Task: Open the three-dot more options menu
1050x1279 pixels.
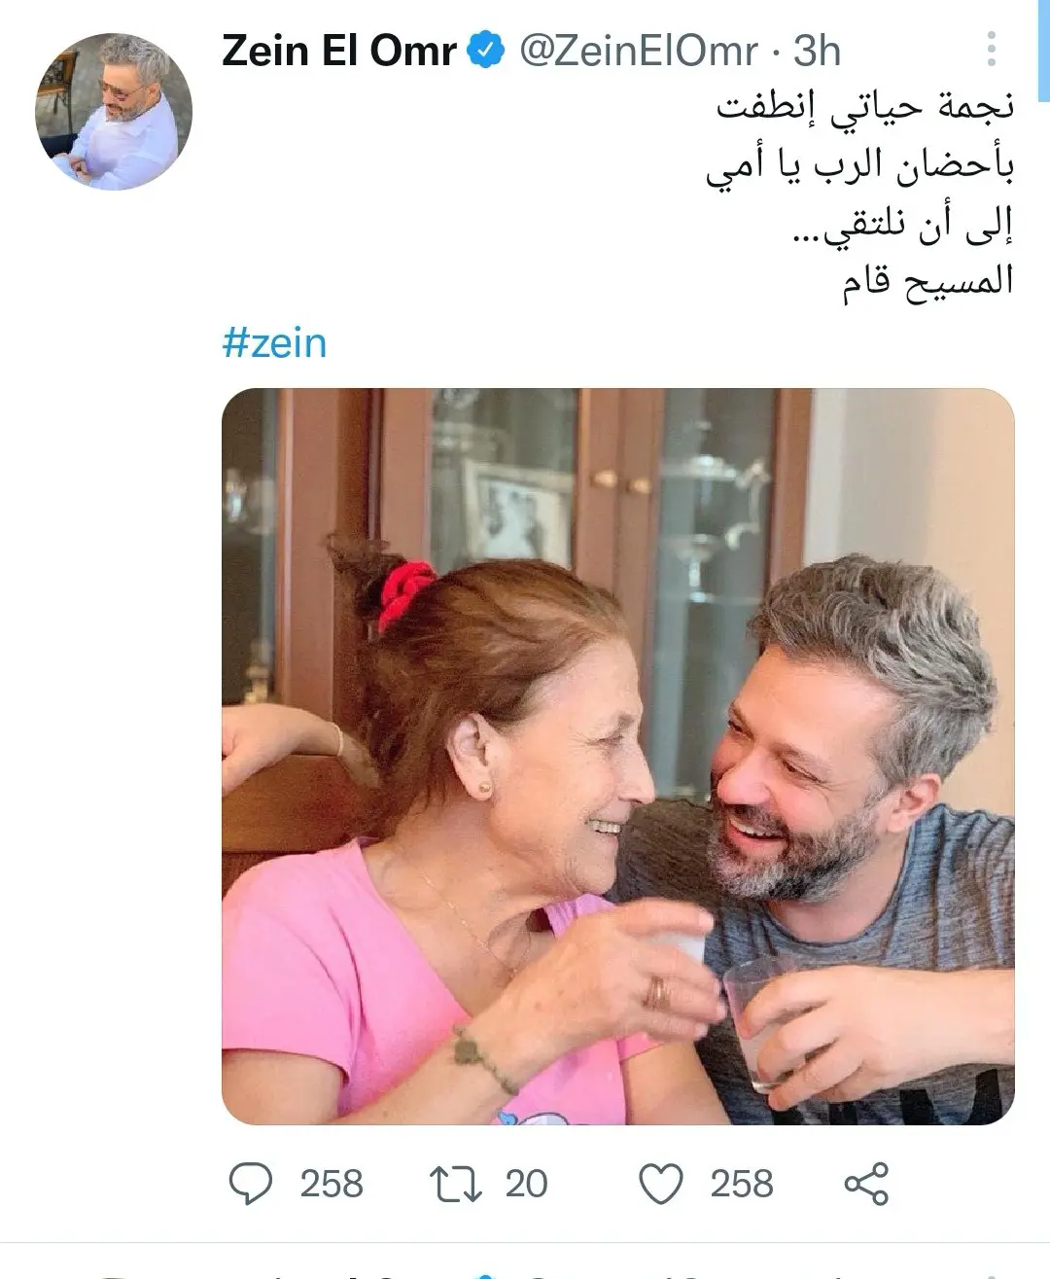Action: [x=992, y=49]
